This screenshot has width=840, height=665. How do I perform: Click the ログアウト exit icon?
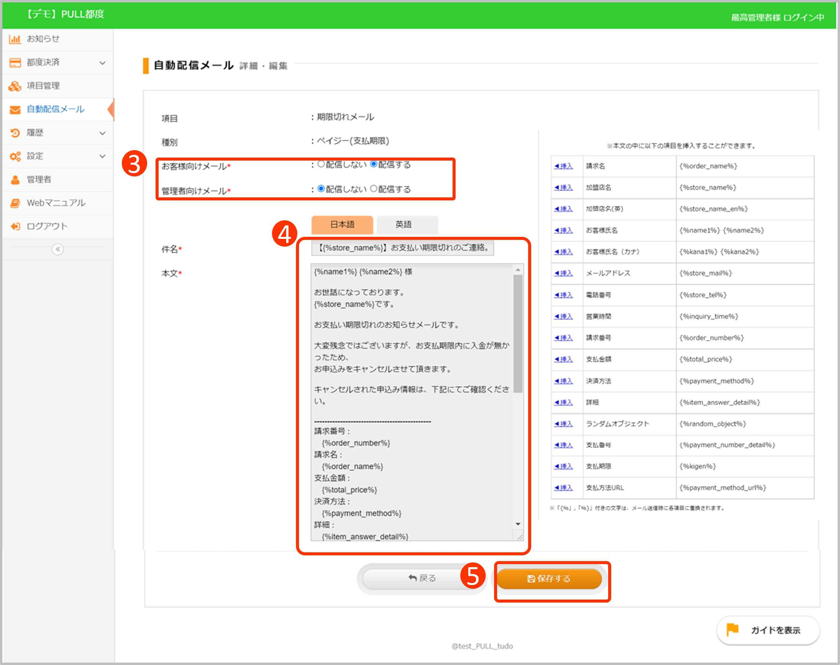(15, 227)
